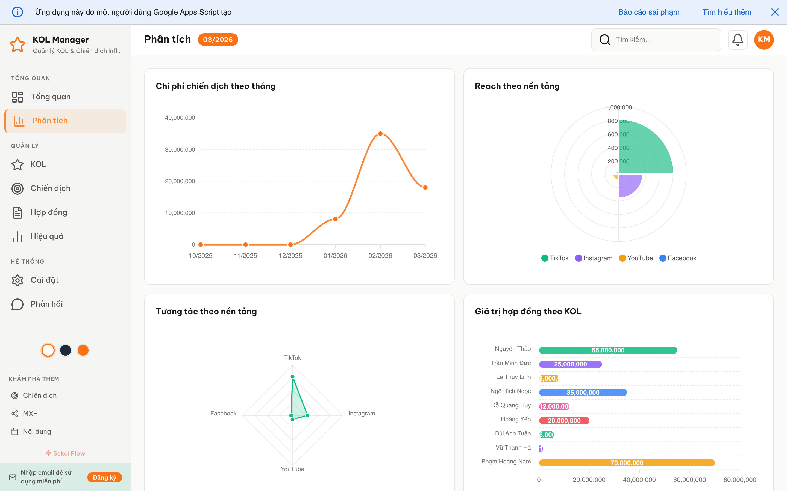787x491 pixels.
Task: Open the Phân tích analytics section
Action: [x=50, y=121]
